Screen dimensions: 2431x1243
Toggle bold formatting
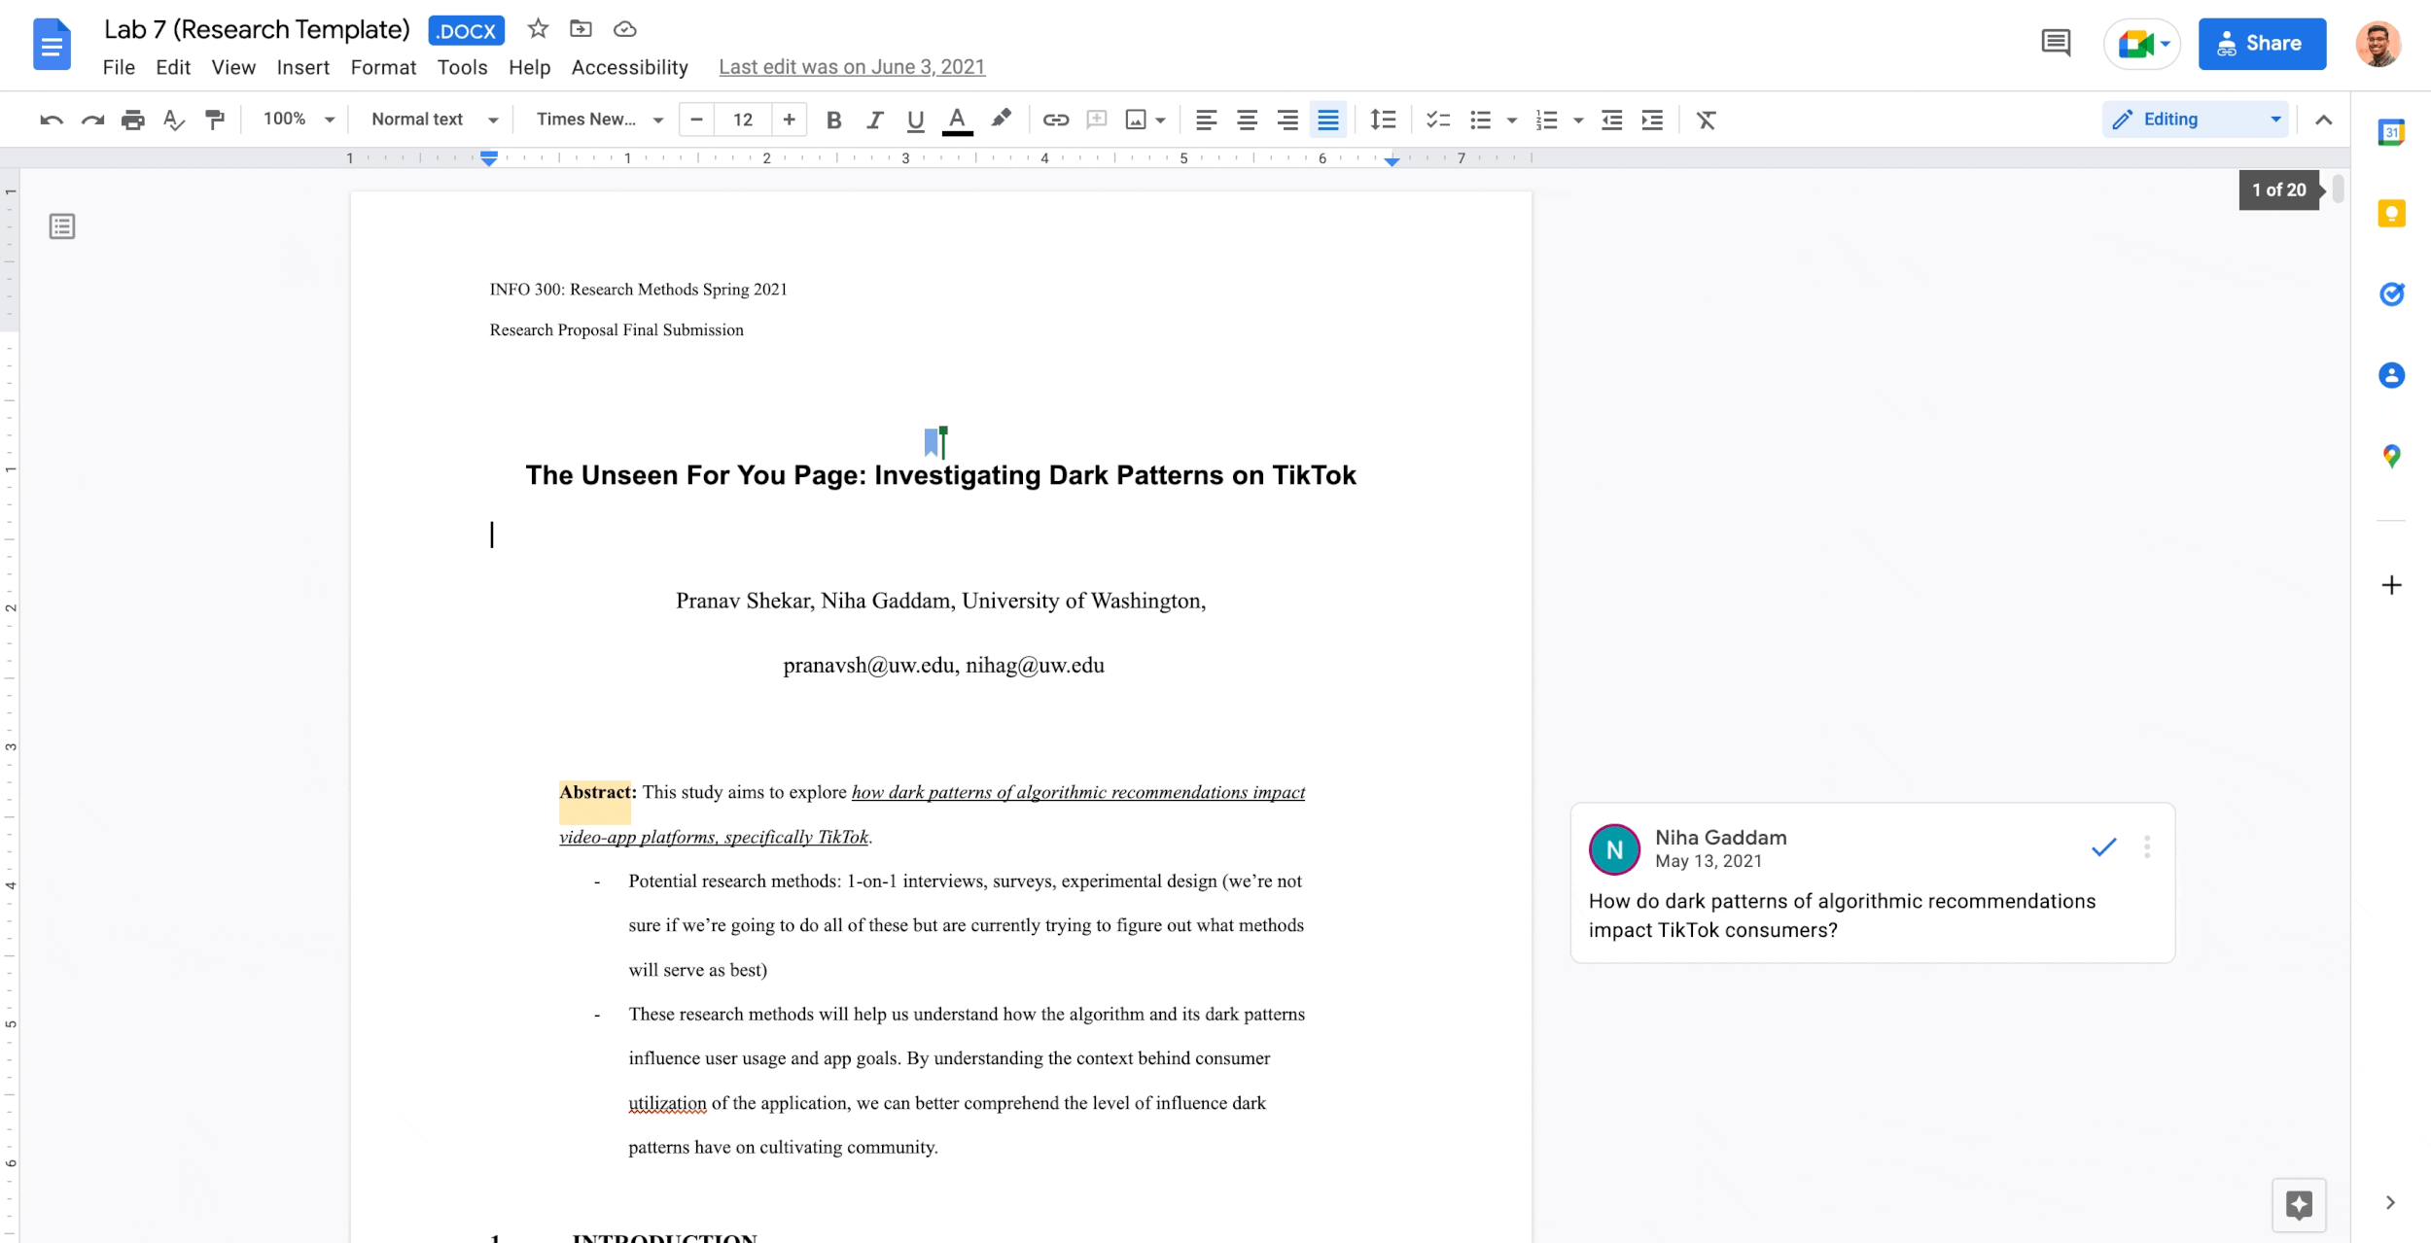pyautogui.click(x=833, y=120)
